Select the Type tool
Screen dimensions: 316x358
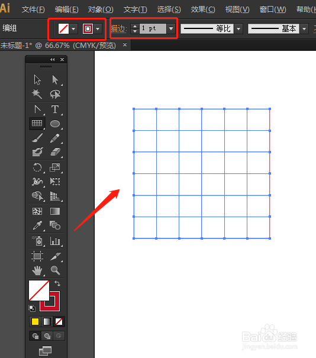[x=55, y=109]
